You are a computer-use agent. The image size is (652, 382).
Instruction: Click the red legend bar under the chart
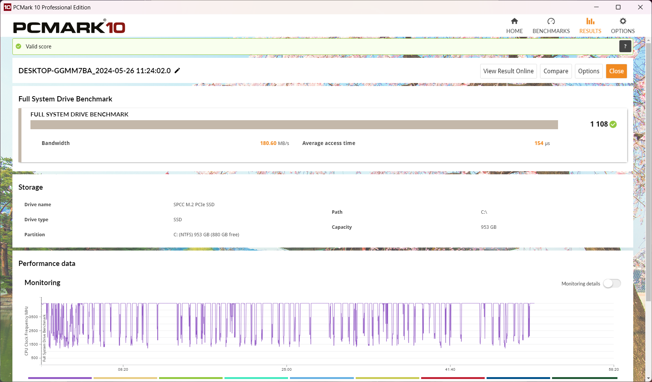pos(453,378)
